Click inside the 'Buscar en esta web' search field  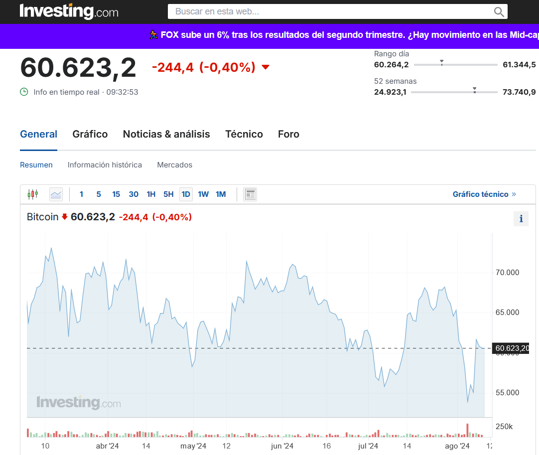click(x=338, y=11)
